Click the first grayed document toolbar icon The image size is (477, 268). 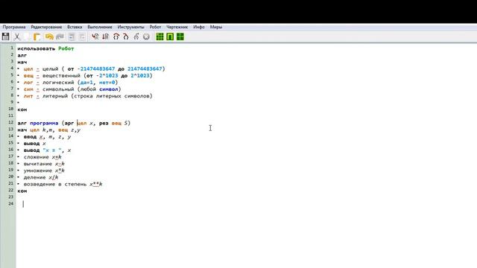pyautogui.click(x=72, y=36)
